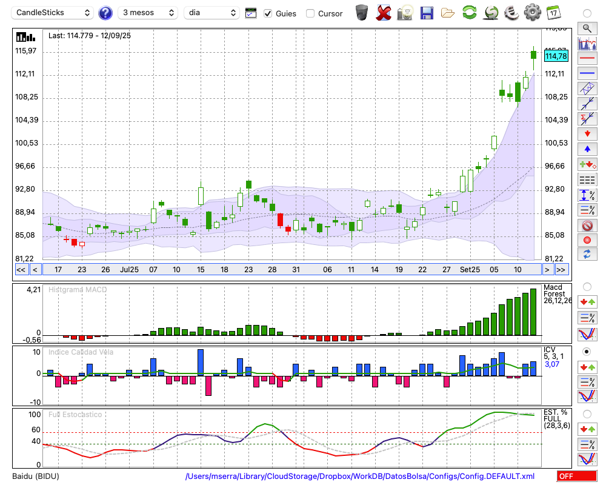Click the red X delete icon
The image size is (606, 485).
coord(384,13)
